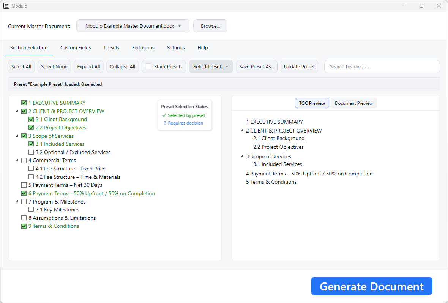Open the Help tab

[x=203, y=48]
